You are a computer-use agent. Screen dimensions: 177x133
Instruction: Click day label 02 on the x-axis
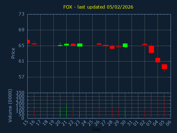click(143, 123)
